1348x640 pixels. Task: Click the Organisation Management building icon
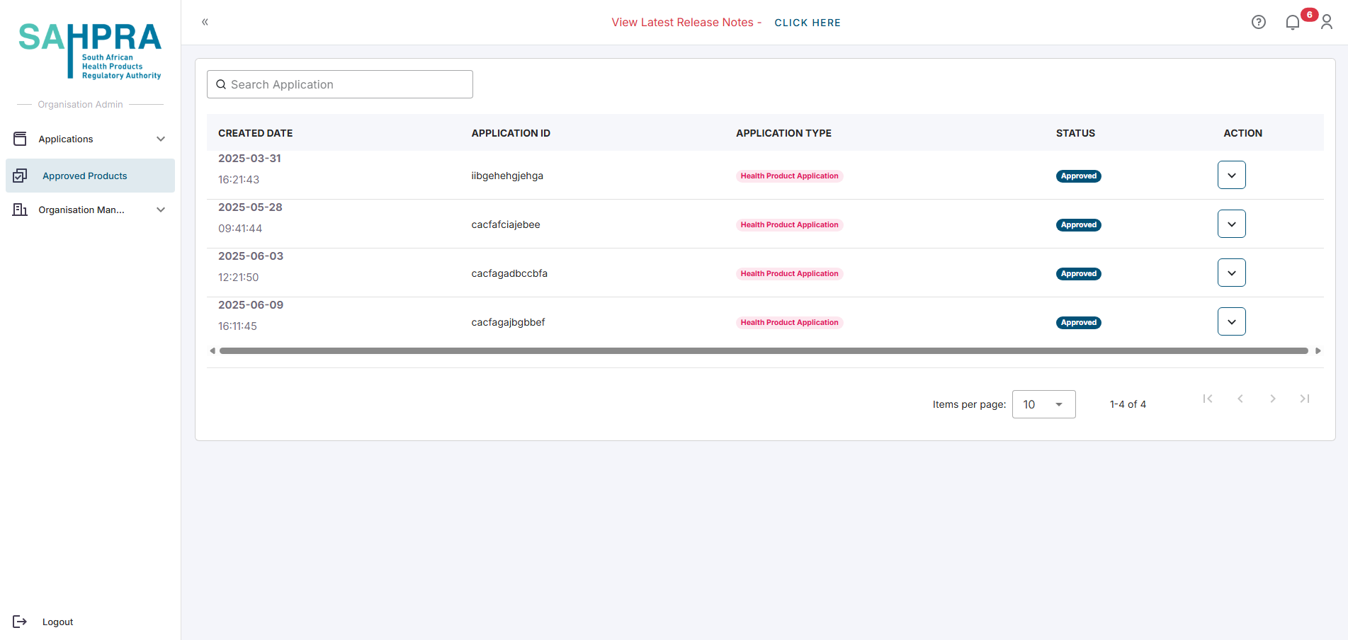click(20, 210)
